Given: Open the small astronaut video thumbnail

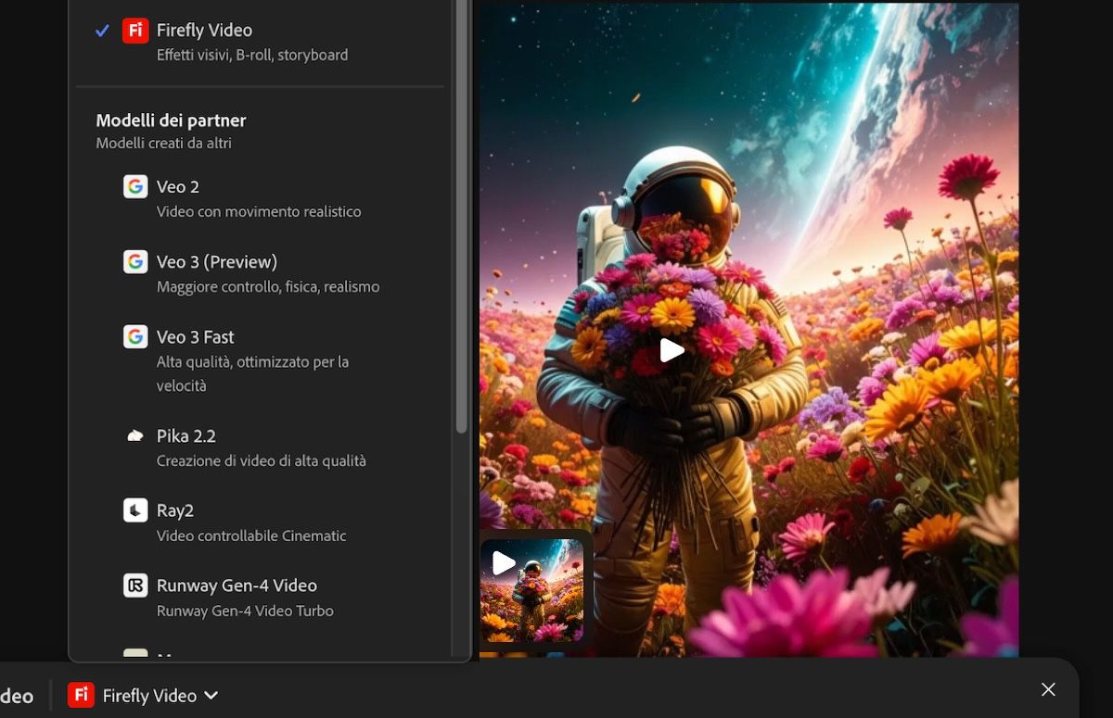Looking at the screenshot, I should click(531, 590).
